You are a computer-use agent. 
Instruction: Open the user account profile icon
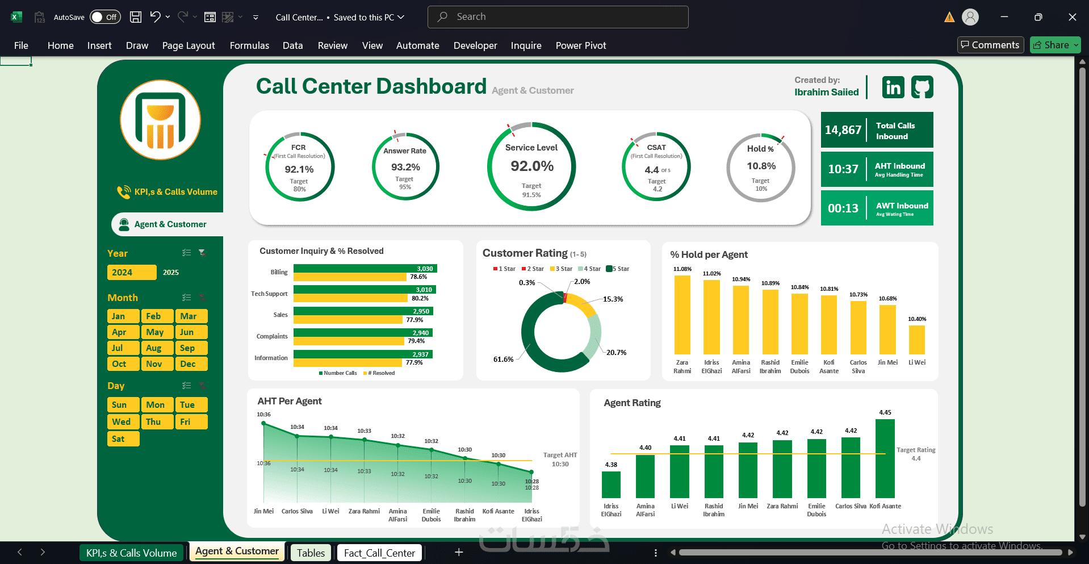pos(970,17)
